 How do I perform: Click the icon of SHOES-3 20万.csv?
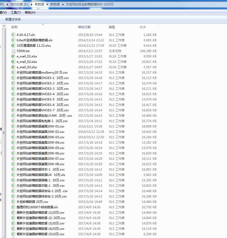[x=13, y=89]
